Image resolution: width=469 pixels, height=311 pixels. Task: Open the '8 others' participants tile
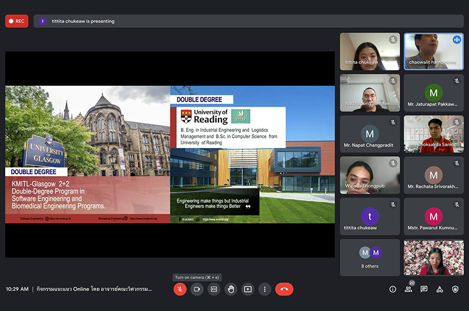tap(370, 258)
